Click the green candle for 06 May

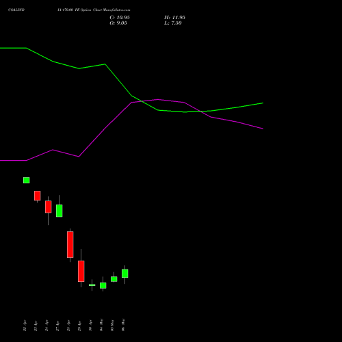click(125, 274)
